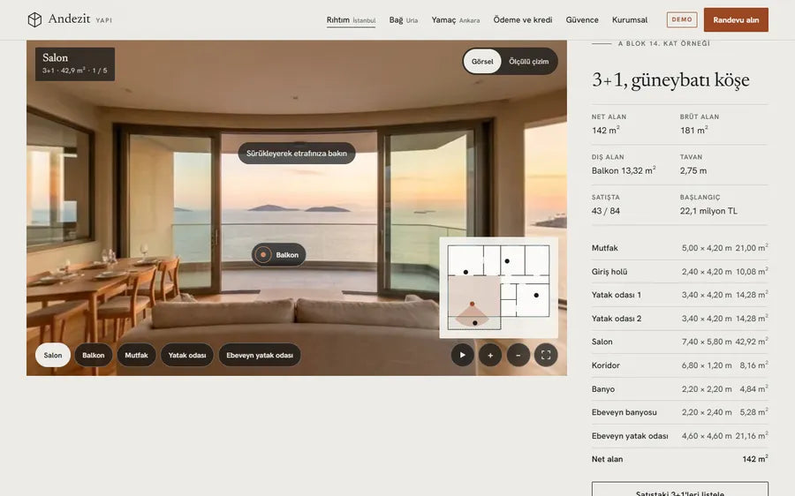Viewport: 795px width, 496px height.
Task: Select the Salon room chip
Action: pos(53,355)
